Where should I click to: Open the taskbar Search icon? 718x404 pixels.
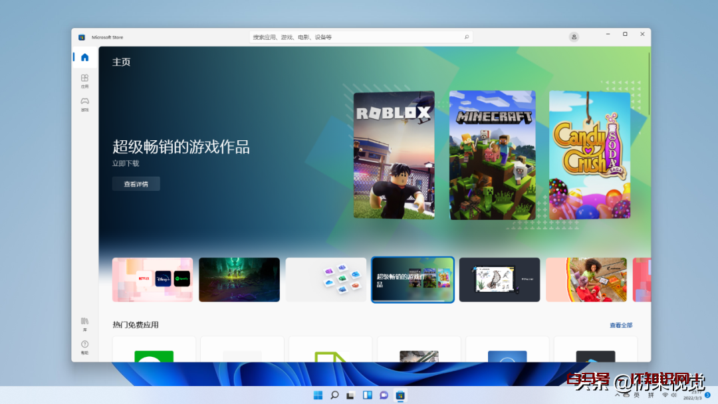pos(334,395)
